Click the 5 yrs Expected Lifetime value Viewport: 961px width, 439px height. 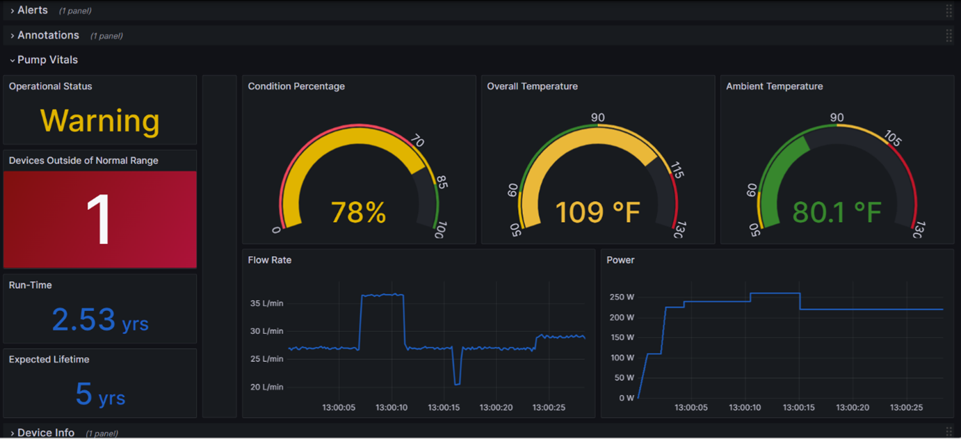(99, 394)
